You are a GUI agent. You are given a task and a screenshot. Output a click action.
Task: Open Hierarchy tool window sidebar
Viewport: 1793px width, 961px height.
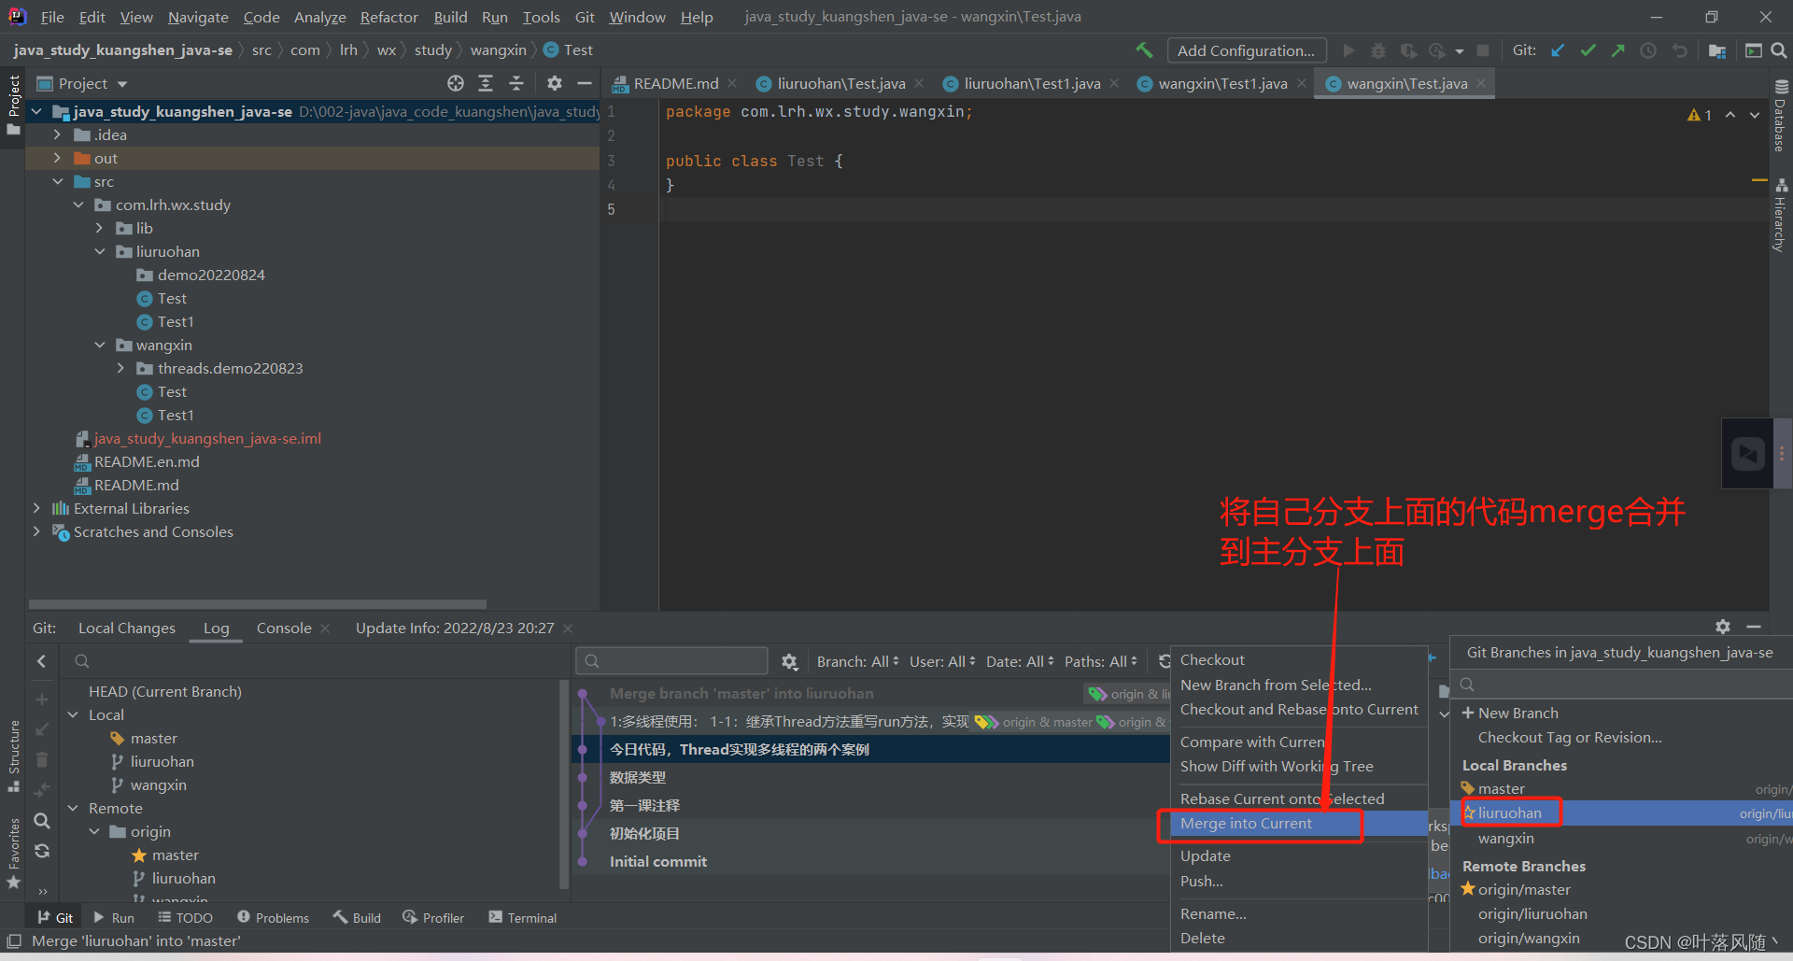pyautogui.click(x=1781, y=215)
